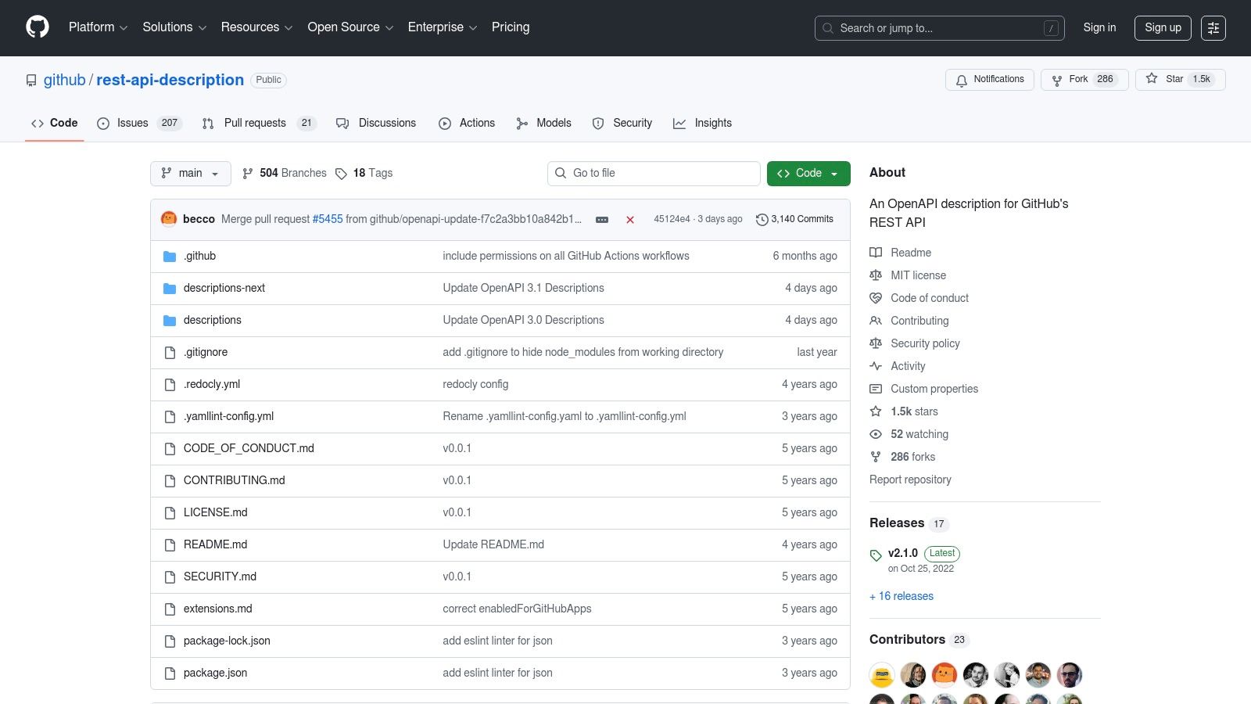Open Notifications bell button

click(x=989, y=80)
